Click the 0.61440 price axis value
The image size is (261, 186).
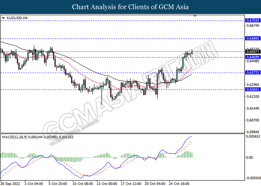click(253, 108)
